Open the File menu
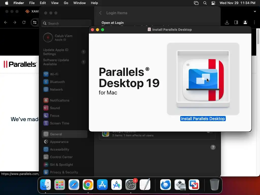 pos(32,3)
